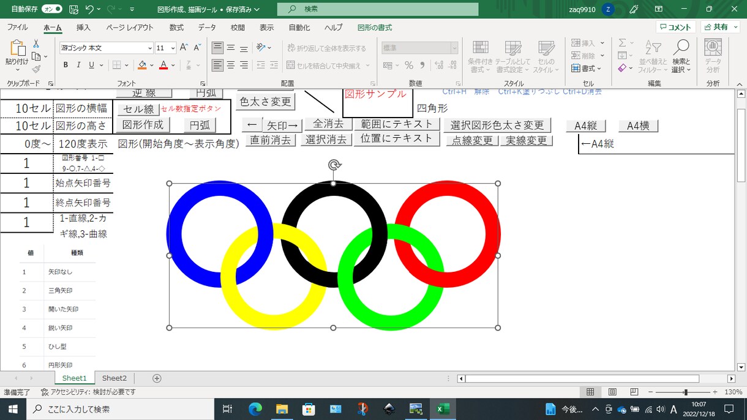Click the Undo arrow icon

(90, 9)
